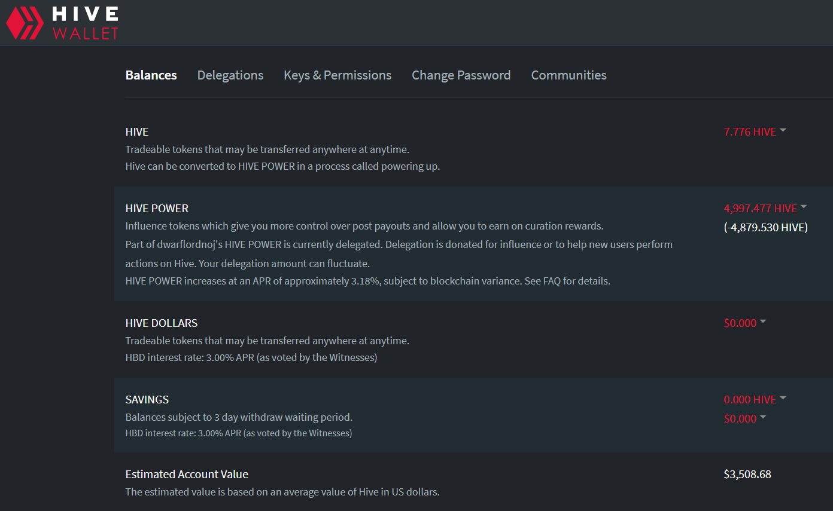Click the delegated amount (-4,879.530 HIVE)

tap(765, 227)
